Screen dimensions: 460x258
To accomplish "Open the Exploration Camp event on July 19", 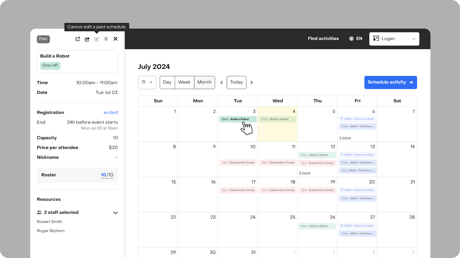I will [317, 190].
